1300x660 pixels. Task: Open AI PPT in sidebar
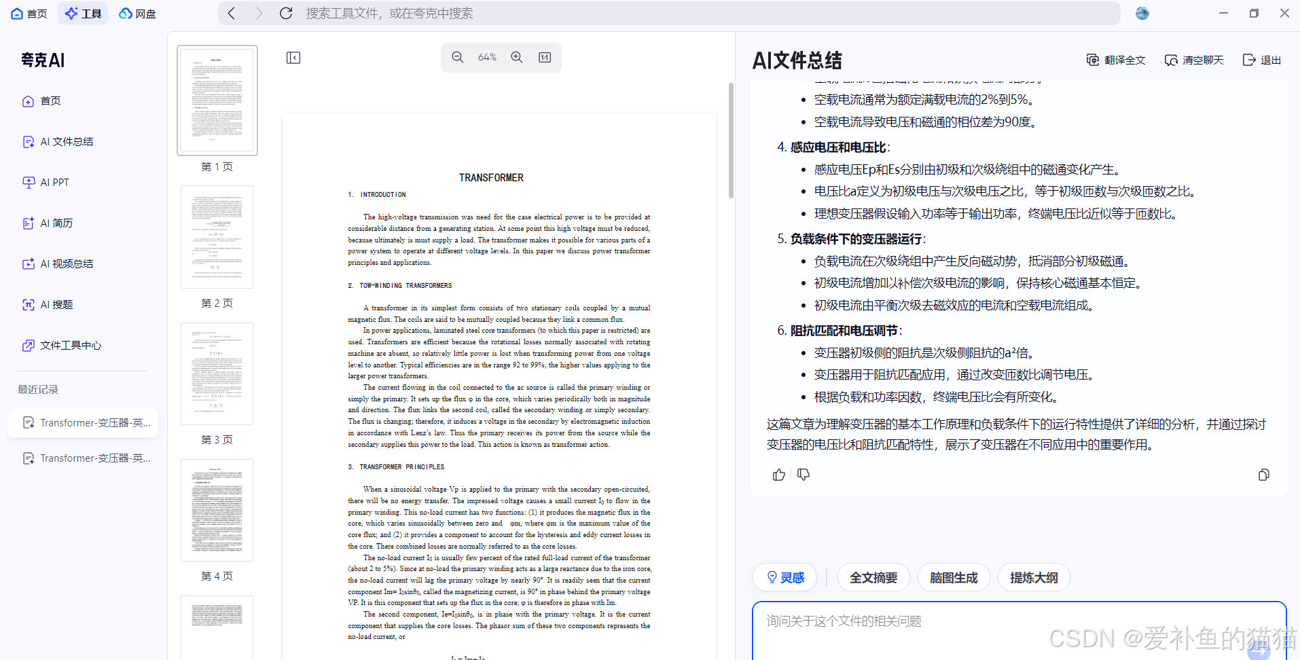[x=46, y=183]
